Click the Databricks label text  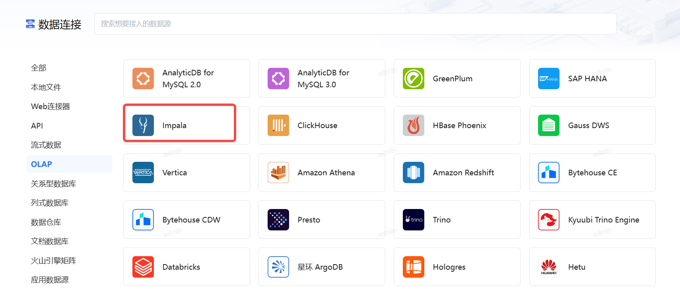pyautogui.click(x=181, y=267)
